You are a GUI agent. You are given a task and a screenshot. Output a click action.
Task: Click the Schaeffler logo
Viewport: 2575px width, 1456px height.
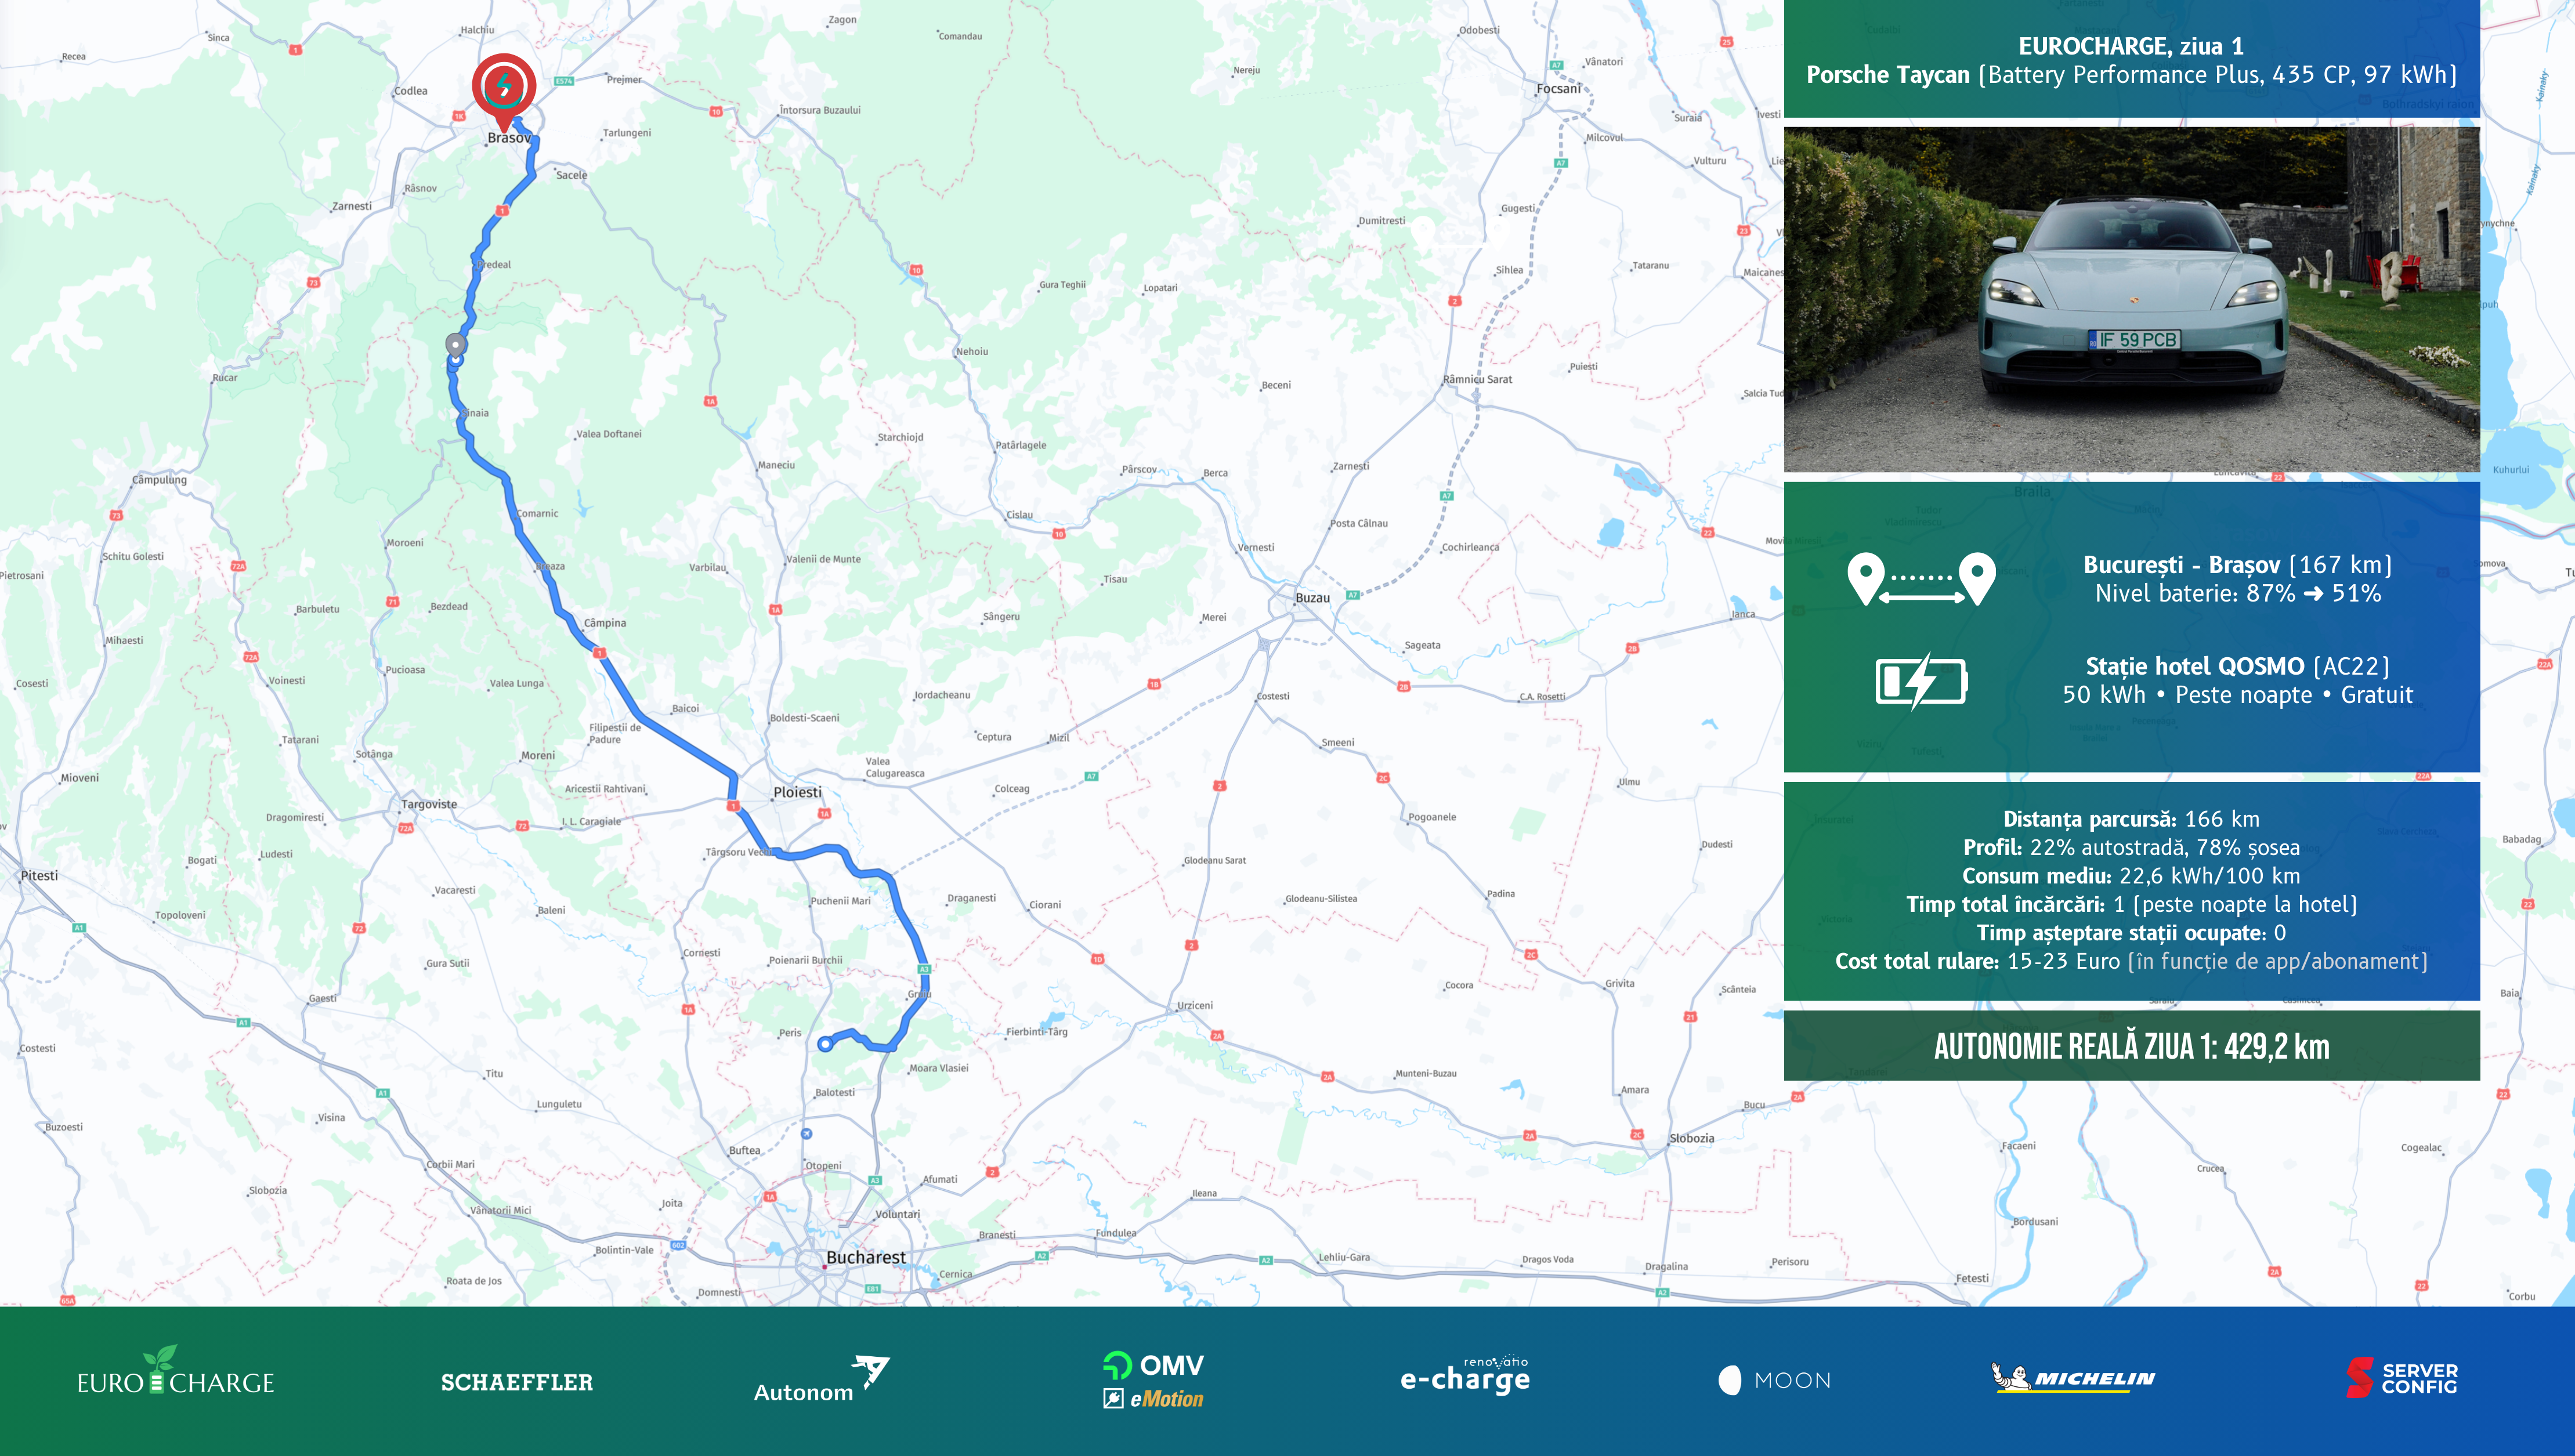click(517, 1382)
